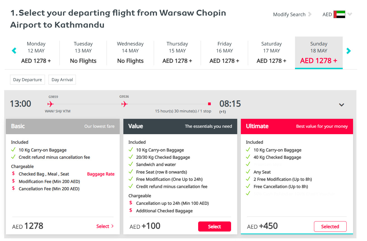The height and width of the screenshot is (241, 367).
Task: Click the chevron beside Basic Select
Action: [x=112, y=226]
